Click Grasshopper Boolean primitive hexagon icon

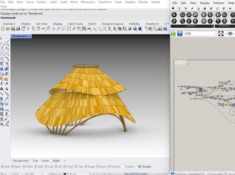(x=218, y=15)
